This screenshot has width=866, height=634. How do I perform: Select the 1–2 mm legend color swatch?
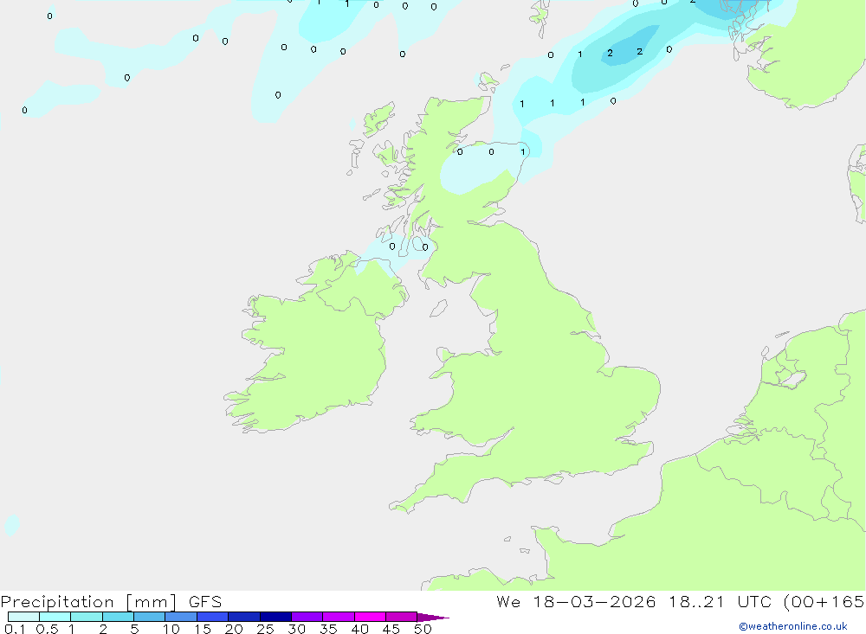(86, 617)
